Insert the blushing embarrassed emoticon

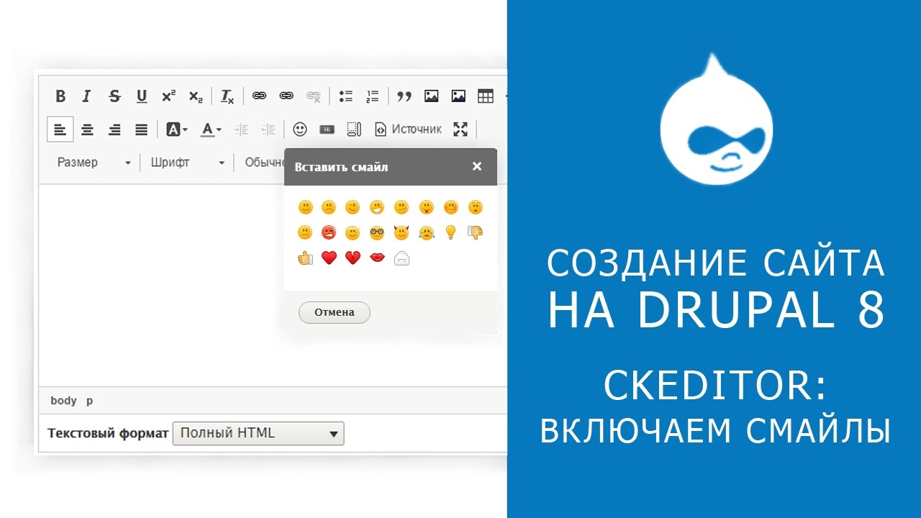point(450,208)
